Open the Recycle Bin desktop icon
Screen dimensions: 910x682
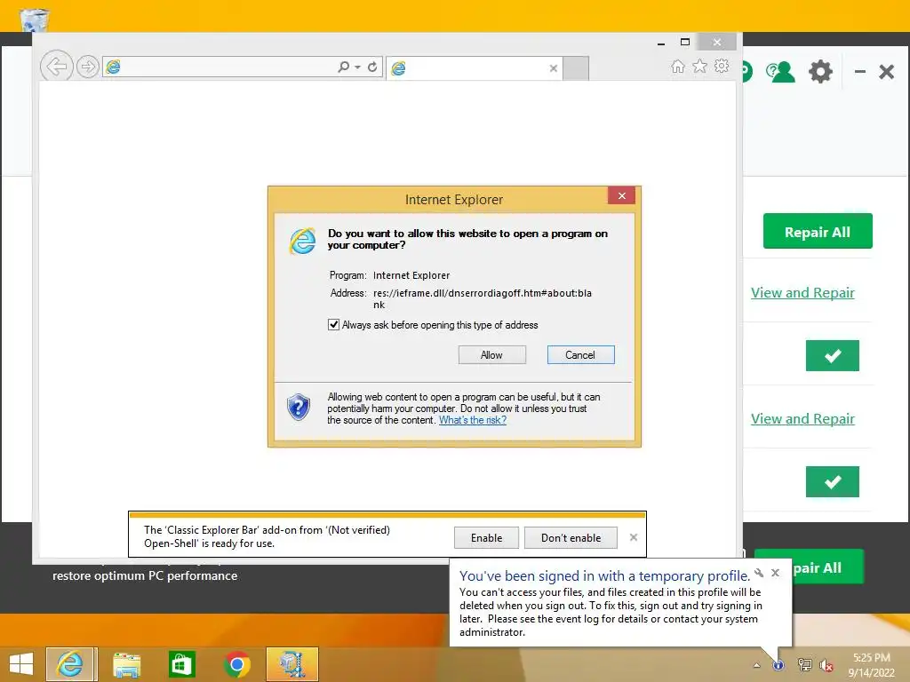[35, 19]
